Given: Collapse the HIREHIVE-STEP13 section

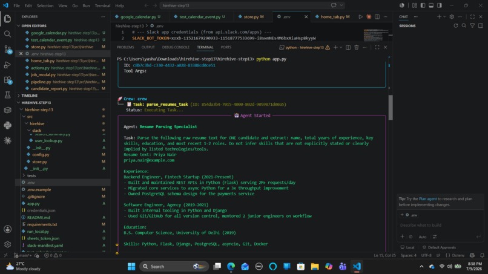Looking at the screenshot, I should 36,103.
